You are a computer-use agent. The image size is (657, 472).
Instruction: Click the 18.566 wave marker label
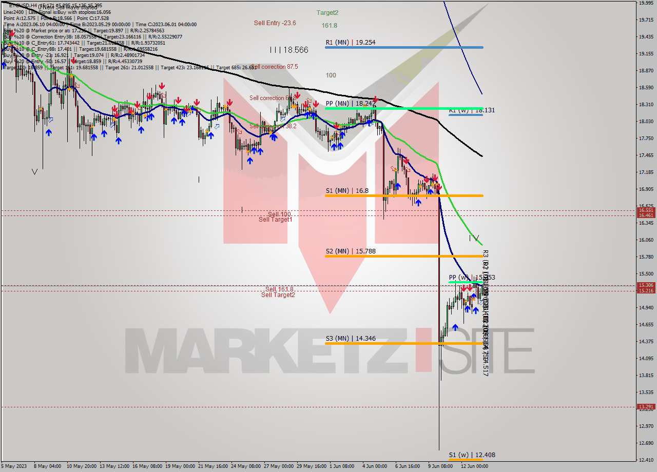click(x=289, y=50)
